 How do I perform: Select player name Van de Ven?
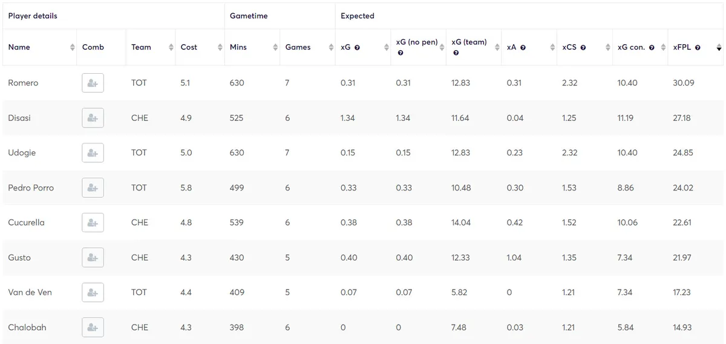point(30,292)
